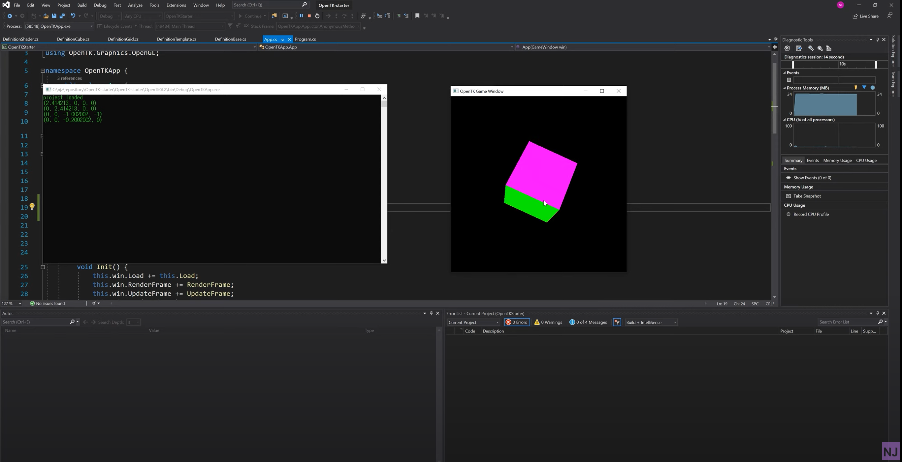
Task: Open Diagnostic Tools settings gear
Action: (787, 48)
